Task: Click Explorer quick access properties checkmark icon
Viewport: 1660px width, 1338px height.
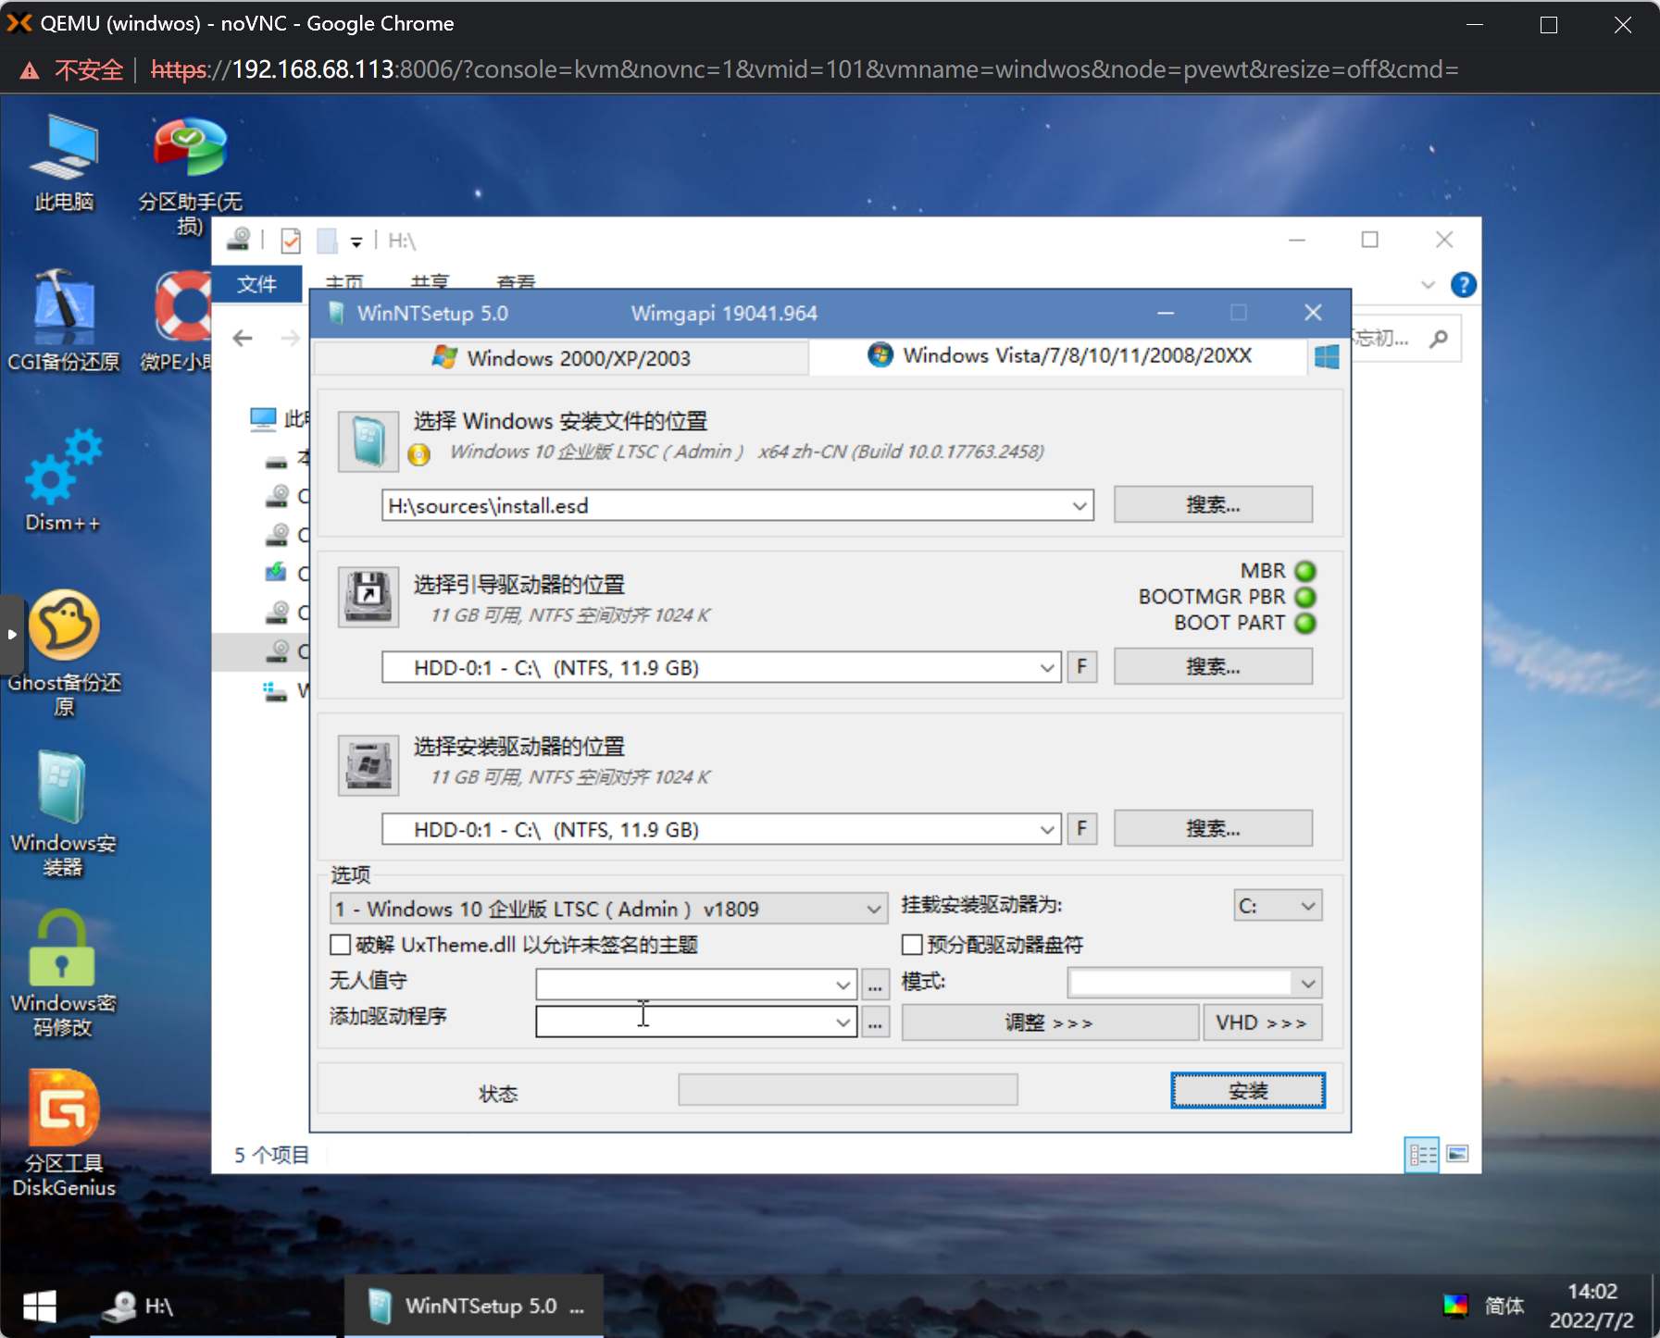Action: pos(291,241)
